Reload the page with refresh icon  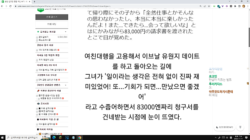(x=10, y=6)
